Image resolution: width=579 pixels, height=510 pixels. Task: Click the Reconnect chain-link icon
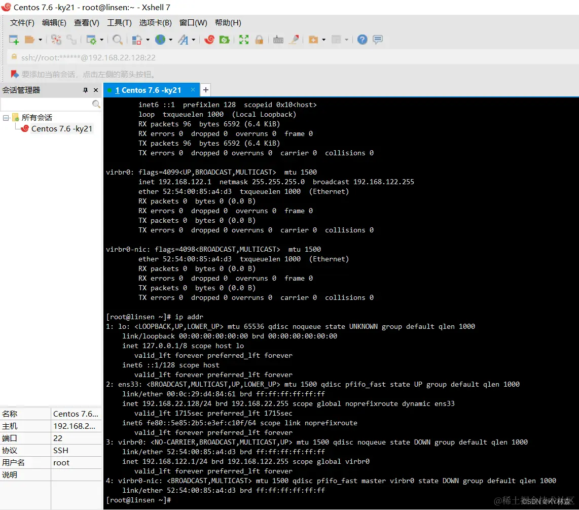point(71,40)
